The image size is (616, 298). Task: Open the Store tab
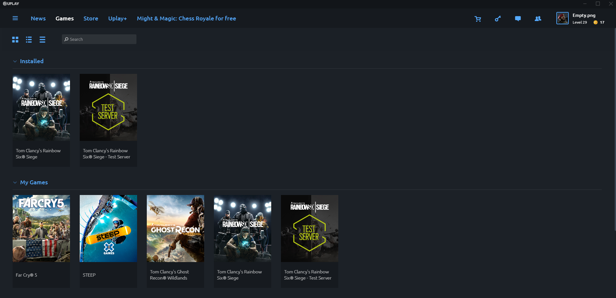91,18
